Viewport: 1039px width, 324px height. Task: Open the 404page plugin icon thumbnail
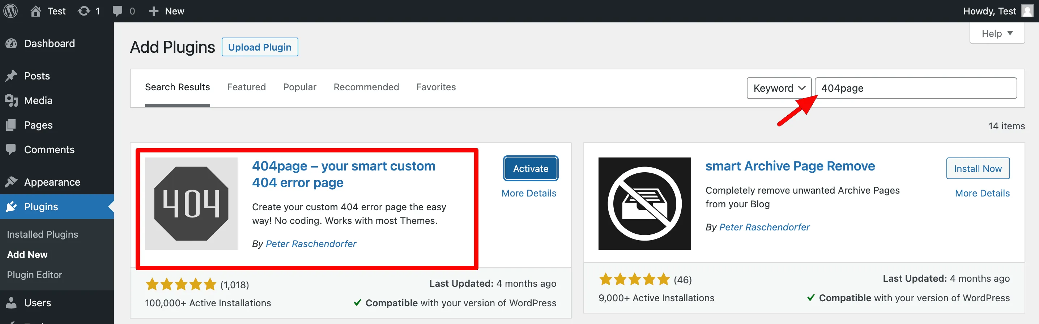[x=191, y=203]
